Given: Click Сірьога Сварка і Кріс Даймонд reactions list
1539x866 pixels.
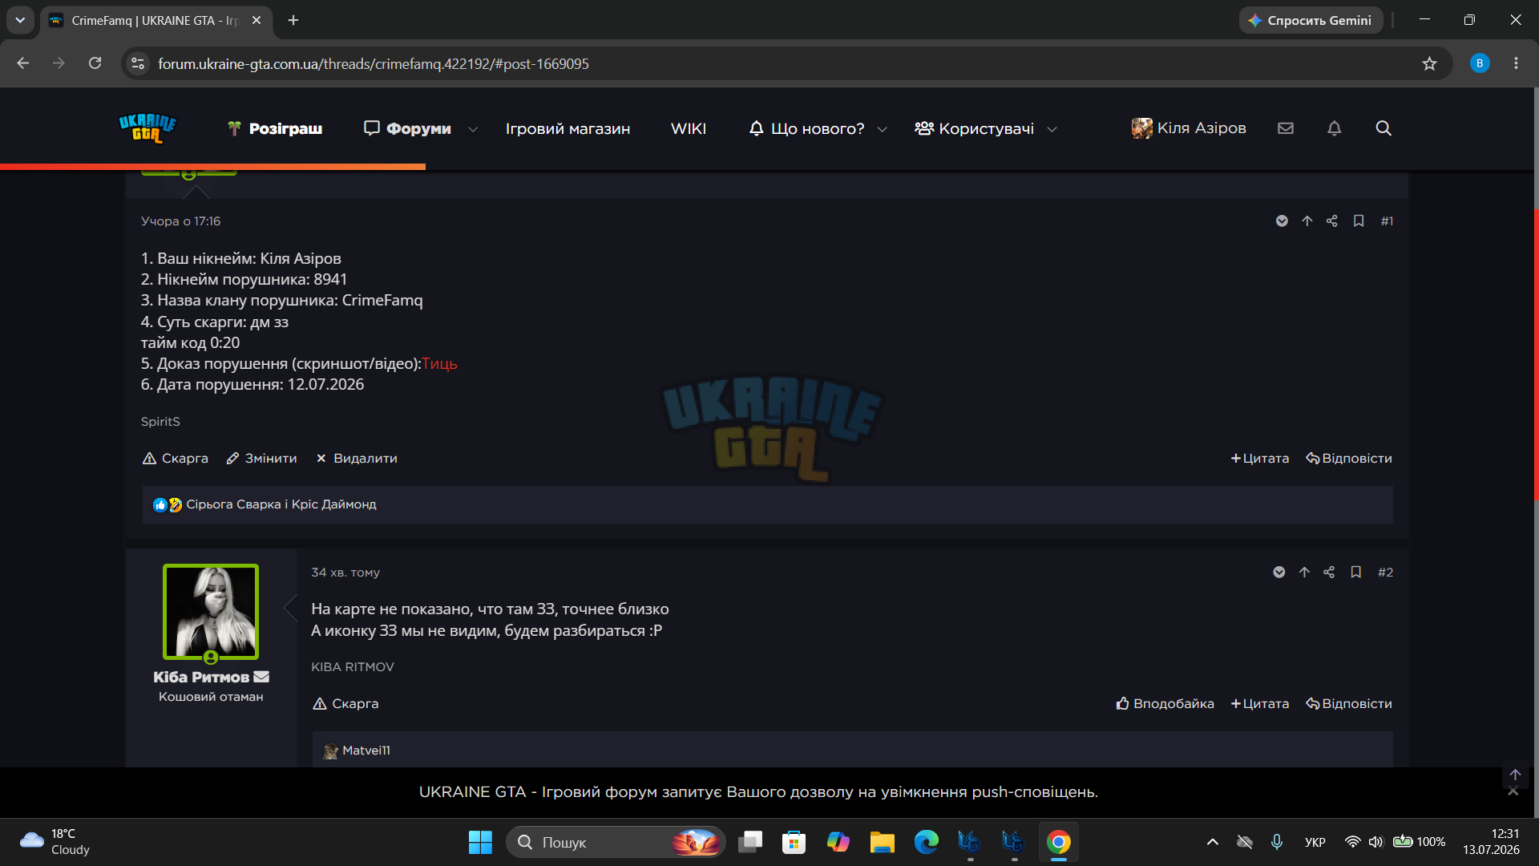Looking at the screenshot, I should point(281,504).
